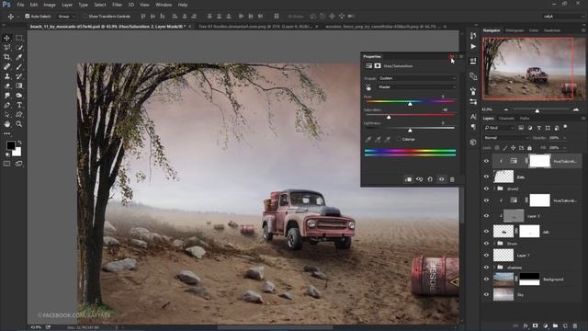
Task: Select the masks icon in Properties panel header
Action: tap(378, 65)
